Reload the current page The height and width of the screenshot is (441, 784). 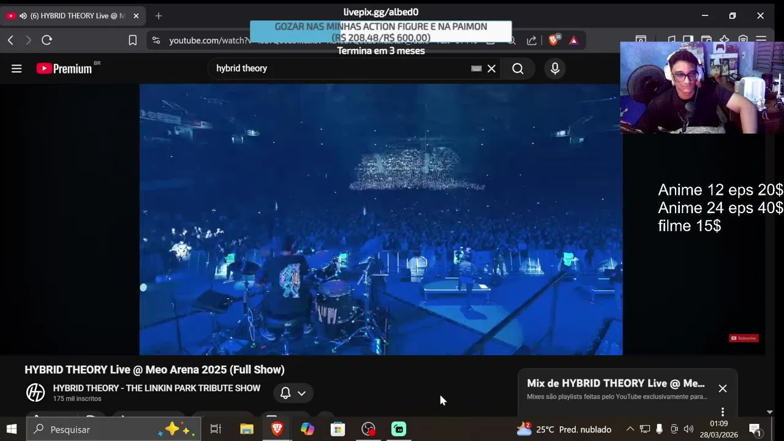47,40
